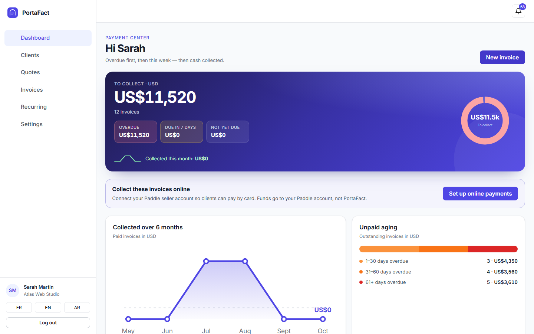Click the Atlas Web Studio label
534x334 pixels.
[x=42, y=294]
